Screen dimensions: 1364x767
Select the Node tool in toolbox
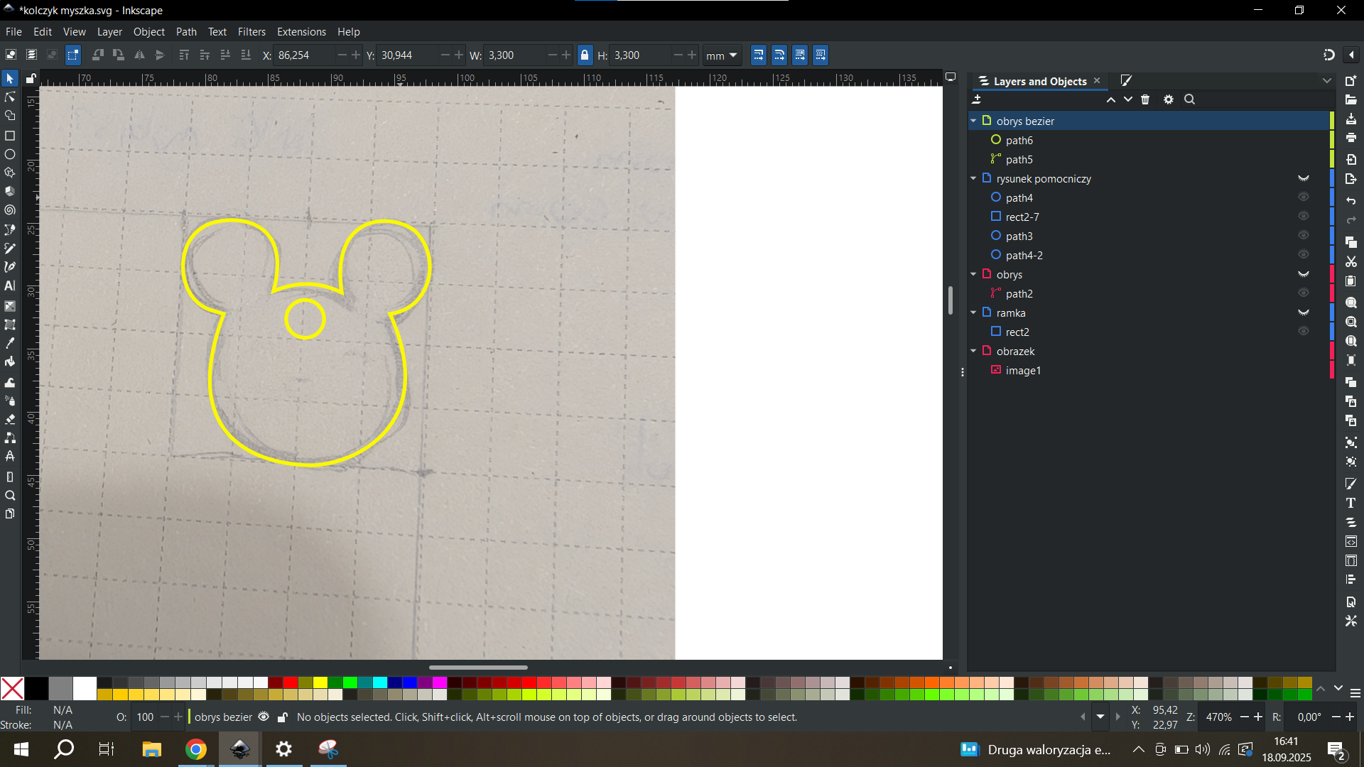tap(10, 97)
